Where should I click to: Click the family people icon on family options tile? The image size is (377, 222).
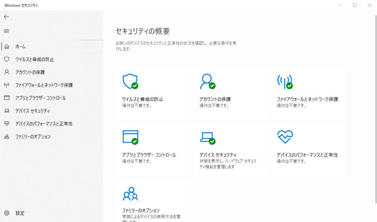(x=130, y=194)
